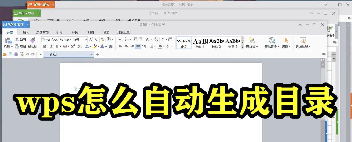352x142 pixels.
Task: Click the Cut (剪切) scissors button
Action: (20, 39)
